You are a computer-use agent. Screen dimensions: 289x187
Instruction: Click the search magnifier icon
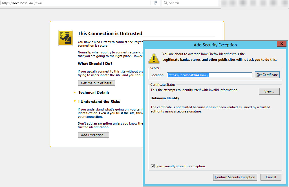[x=166, y=3]
